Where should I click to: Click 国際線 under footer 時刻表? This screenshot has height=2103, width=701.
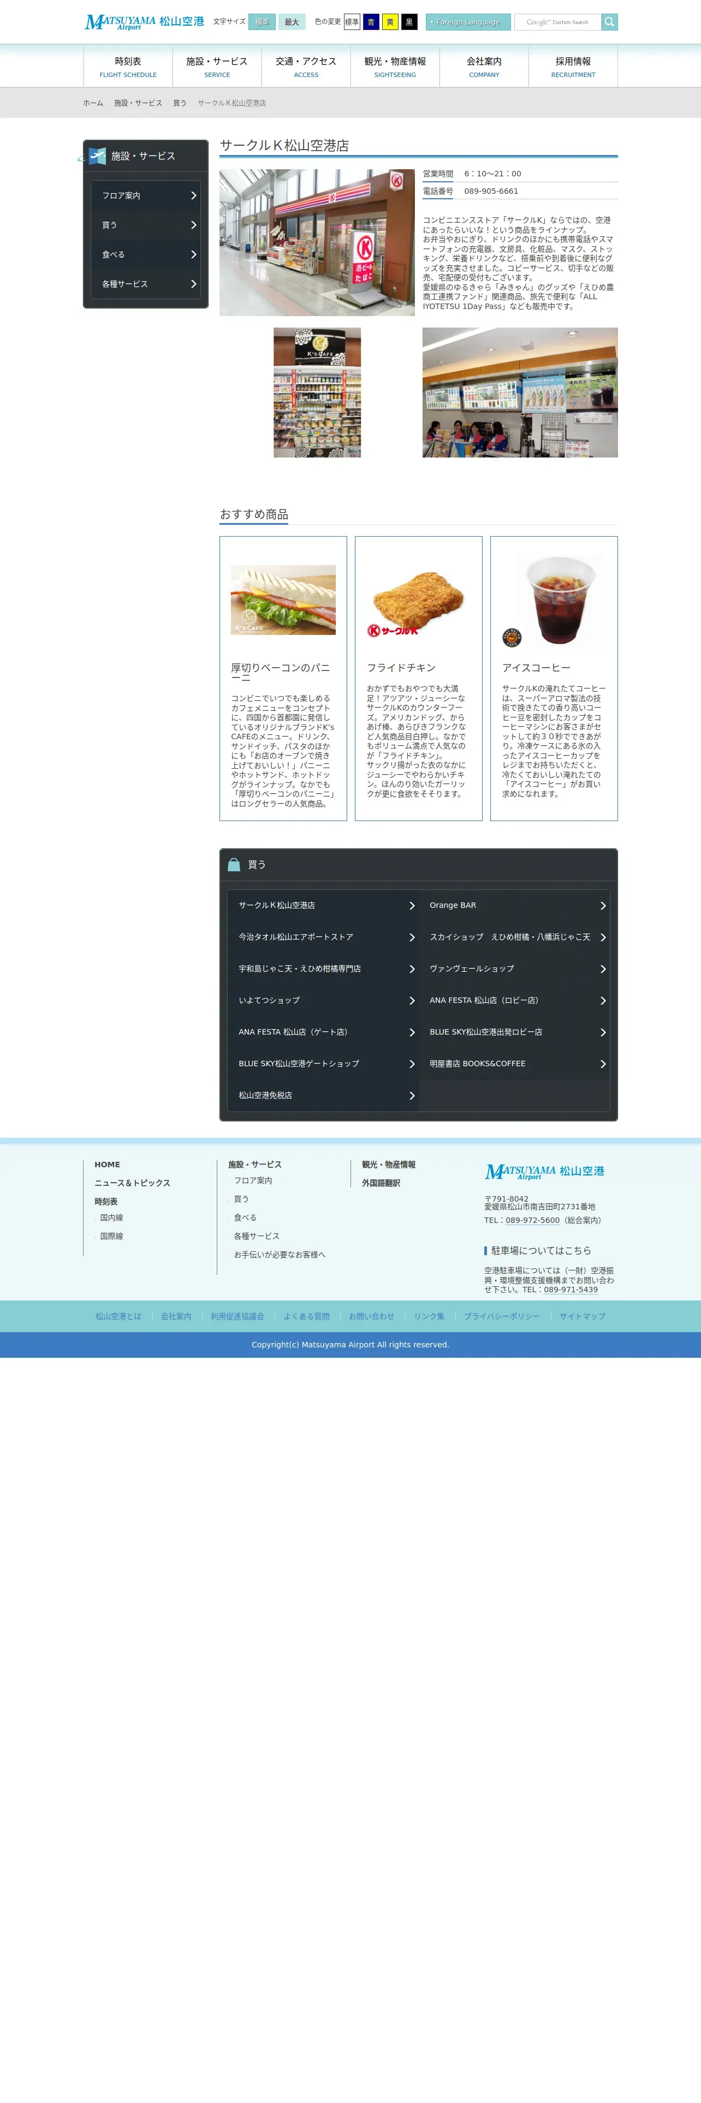[112, 1237]
